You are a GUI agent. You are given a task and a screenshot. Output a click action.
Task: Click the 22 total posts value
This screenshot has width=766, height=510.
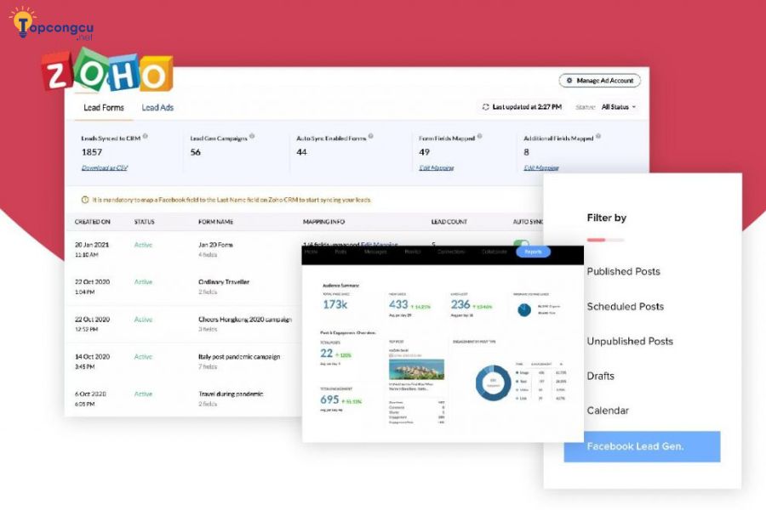(326, 353)
